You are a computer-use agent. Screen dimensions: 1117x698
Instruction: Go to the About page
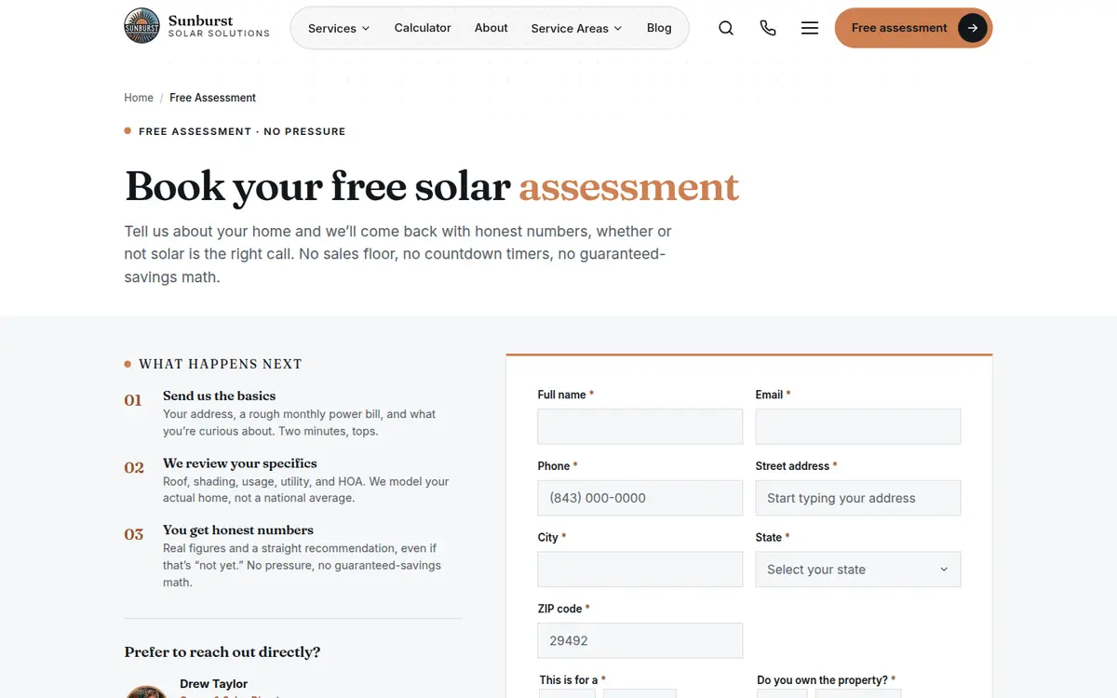tap(491, 28)
